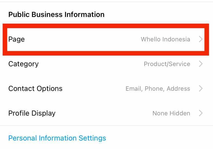
Task: Change the Product/Service category value
Action: pos(167,64)
